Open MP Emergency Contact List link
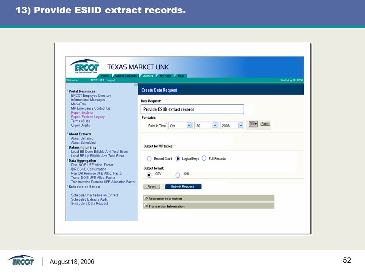This screenshot has height=273, width=365. (91, 108)
